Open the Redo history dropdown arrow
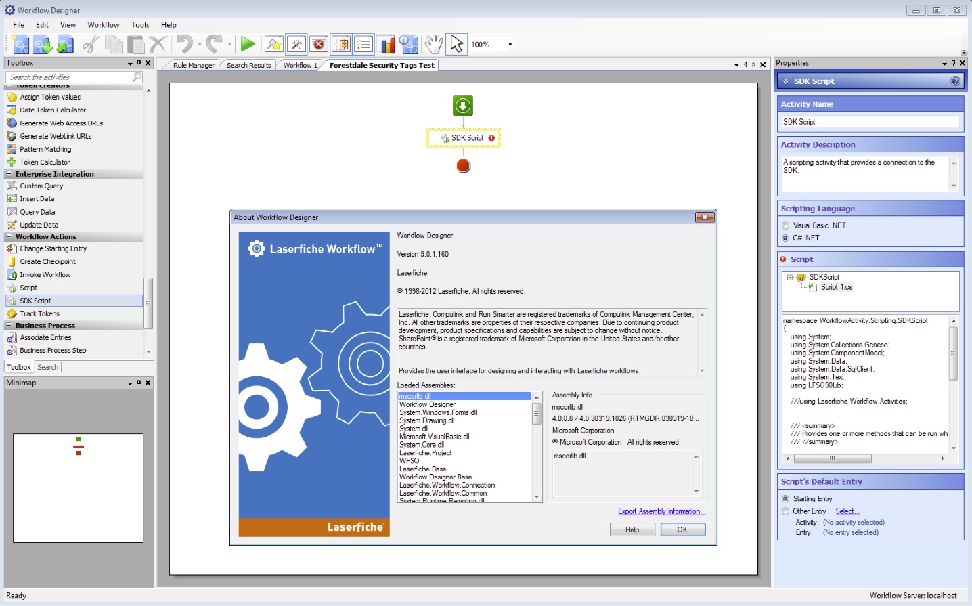This screenshot has width=972, height=606. 229,45
